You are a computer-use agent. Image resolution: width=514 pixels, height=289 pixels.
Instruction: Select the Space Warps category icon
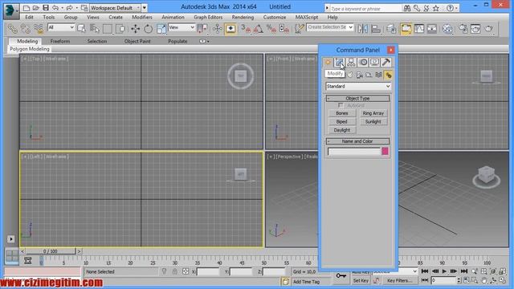click(378, 75)
